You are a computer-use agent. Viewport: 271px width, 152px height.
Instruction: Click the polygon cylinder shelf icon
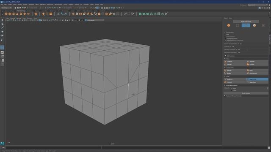coord(14,14)
